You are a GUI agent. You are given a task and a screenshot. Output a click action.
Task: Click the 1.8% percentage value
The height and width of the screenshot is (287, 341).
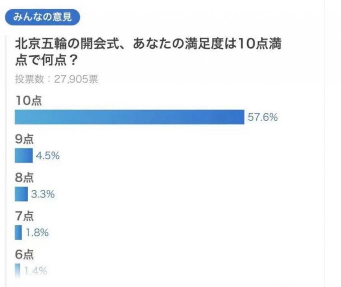[37, 233]
